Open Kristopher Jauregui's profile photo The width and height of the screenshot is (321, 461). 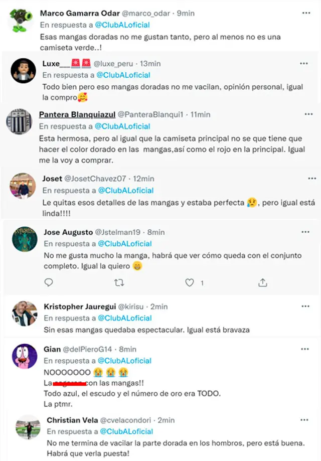pyautogui.click(x=25, y=314)
